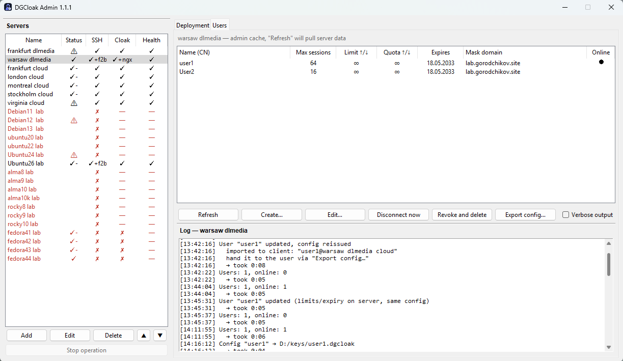Viewport: 623px width, 361px height.
Task: Select the user1 row in the users table
Action: [396, 63]
